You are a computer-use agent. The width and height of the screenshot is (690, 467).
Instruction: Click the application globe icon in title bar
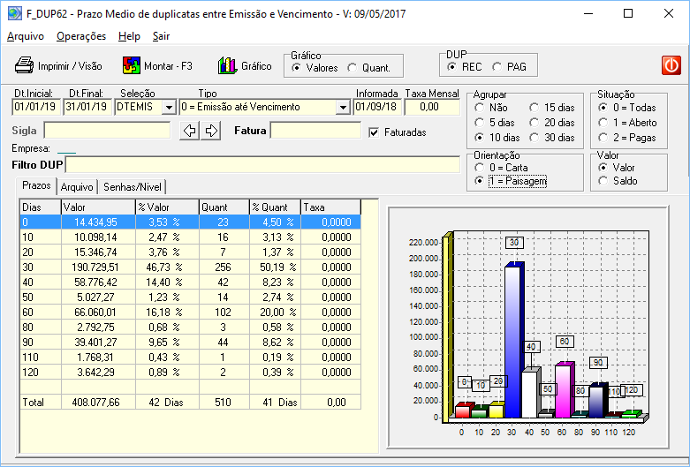click(x=14, y=13)
